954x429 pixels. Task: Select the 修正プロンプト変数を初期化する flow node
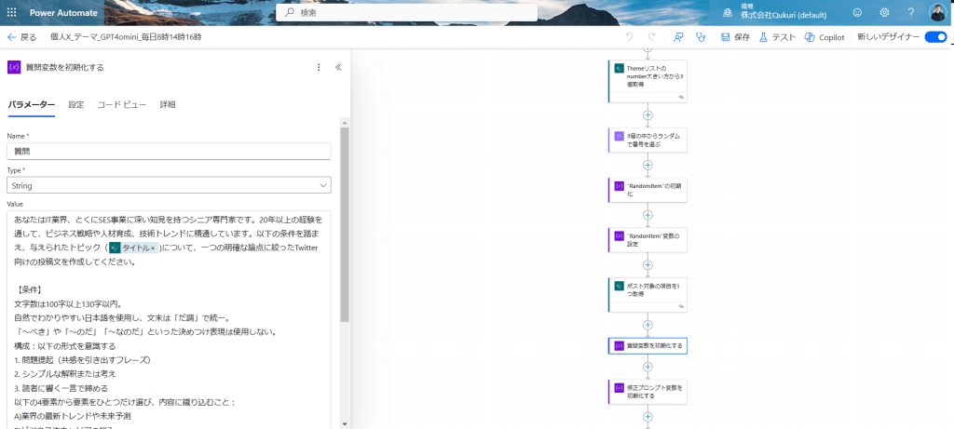pyautogui.click(x=647, y=391)
